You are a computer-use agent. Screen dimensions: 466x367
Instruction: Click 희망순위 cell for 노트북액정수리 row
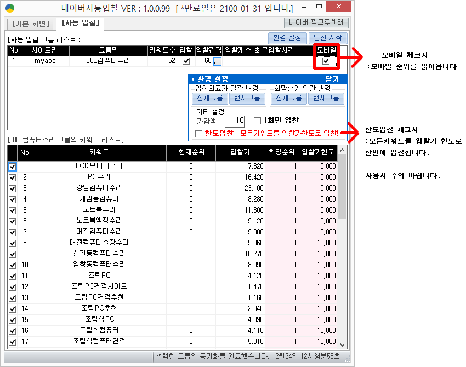pyautogui.click(x=282, y=221)
